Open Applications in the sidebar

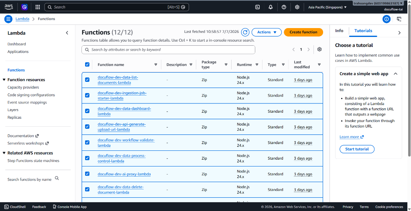18,52
